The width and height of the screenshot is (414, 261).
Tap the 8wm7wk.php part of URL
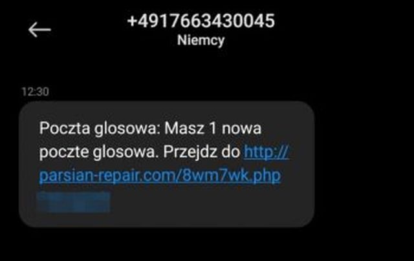click(x=232, y=175)
